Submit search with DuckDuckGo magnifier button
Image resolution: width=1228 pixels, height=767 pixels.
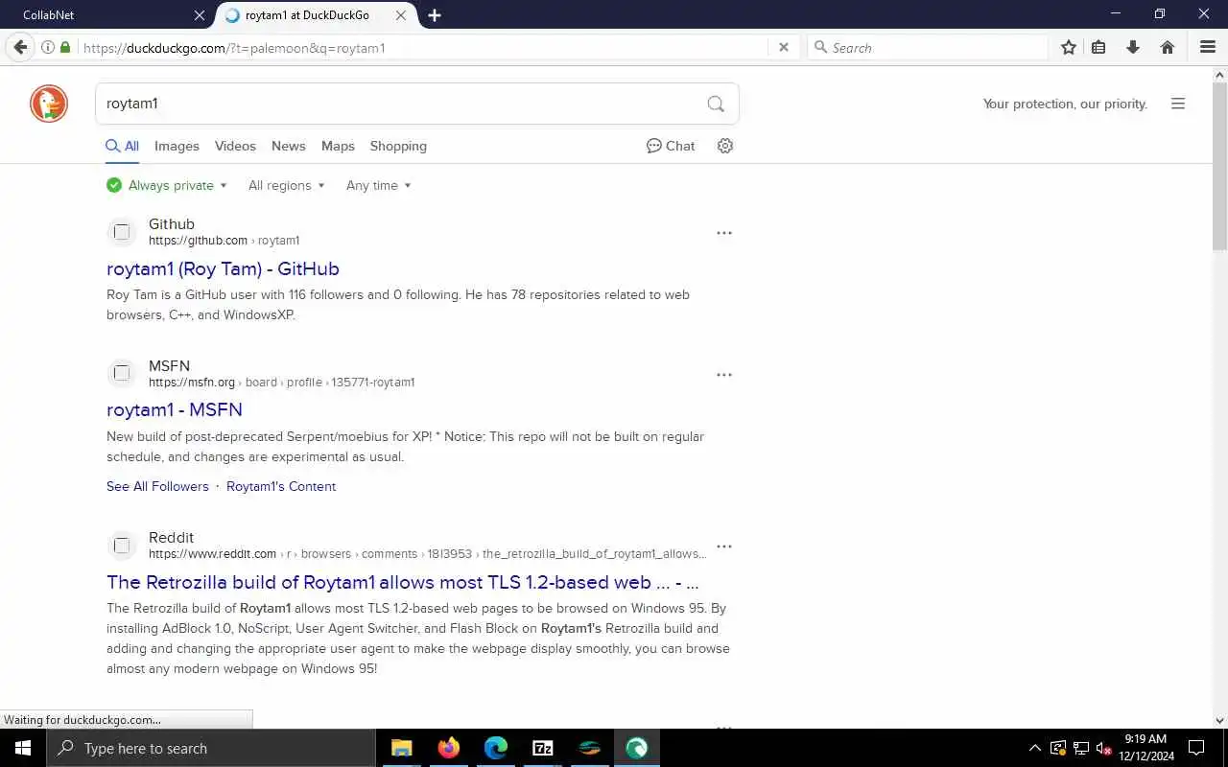pyautogui.click(x=716, y=104)
